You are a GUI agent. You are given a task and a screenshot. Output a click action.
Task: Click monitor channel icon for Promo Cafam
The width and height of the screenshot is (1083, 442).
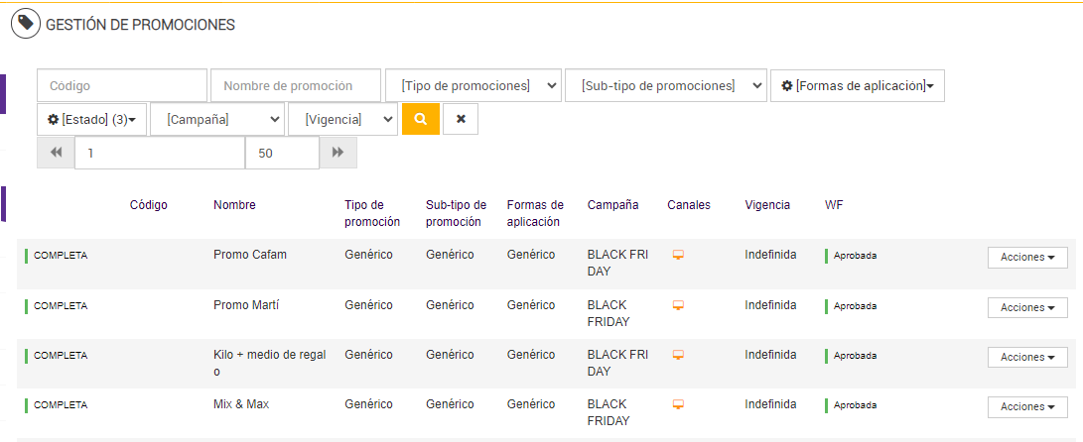pos(679,255)
